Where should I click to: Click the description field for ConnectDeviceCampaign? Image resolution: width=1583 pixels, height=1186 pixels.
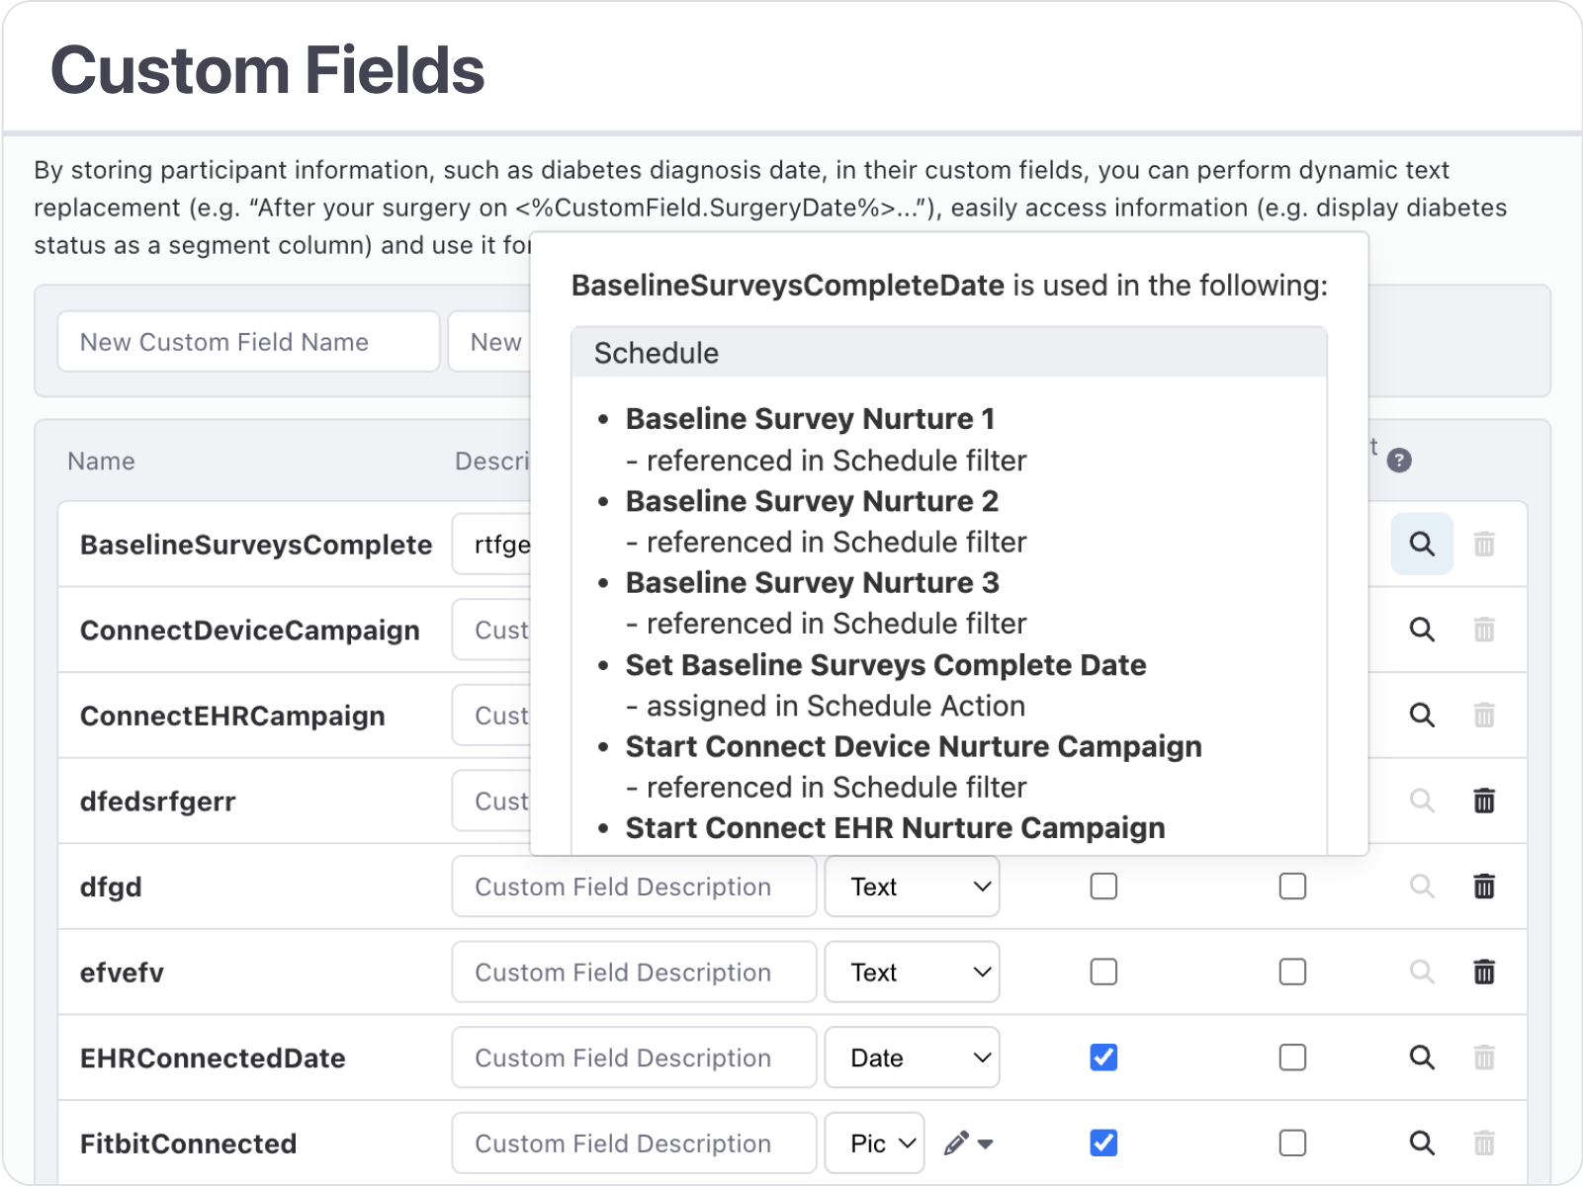click(x=491, y=630)
